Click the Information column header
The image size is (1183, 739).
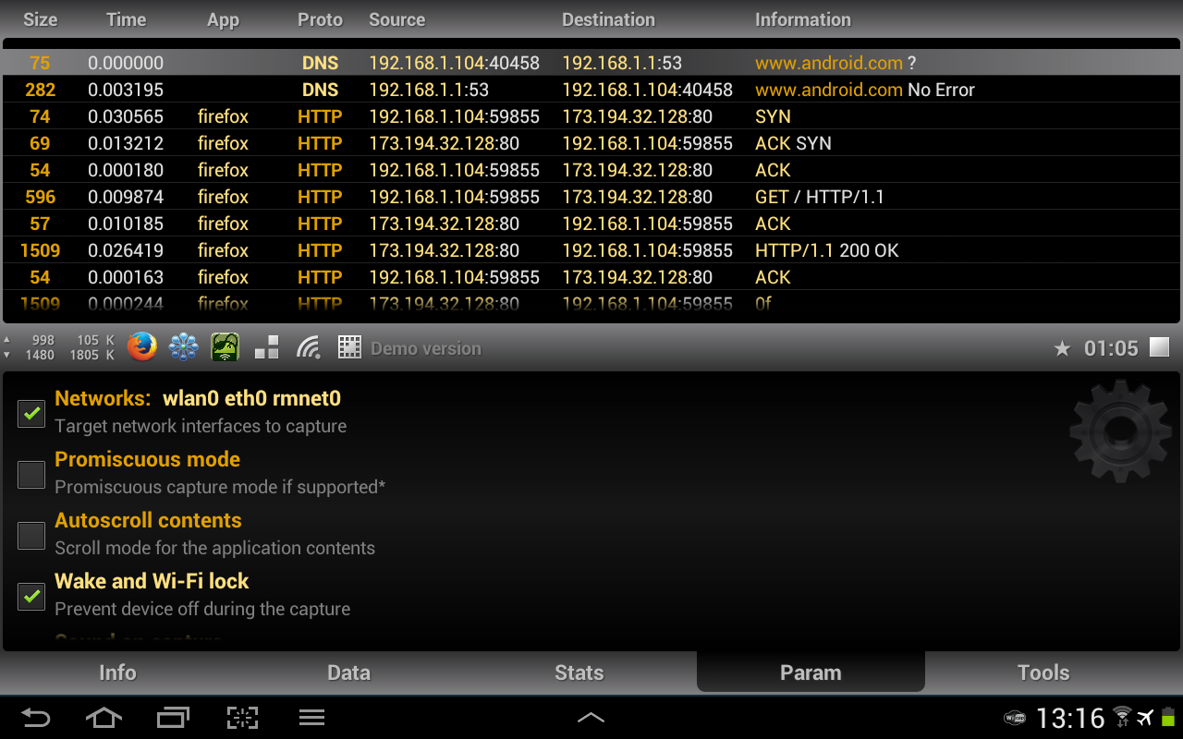802,19
